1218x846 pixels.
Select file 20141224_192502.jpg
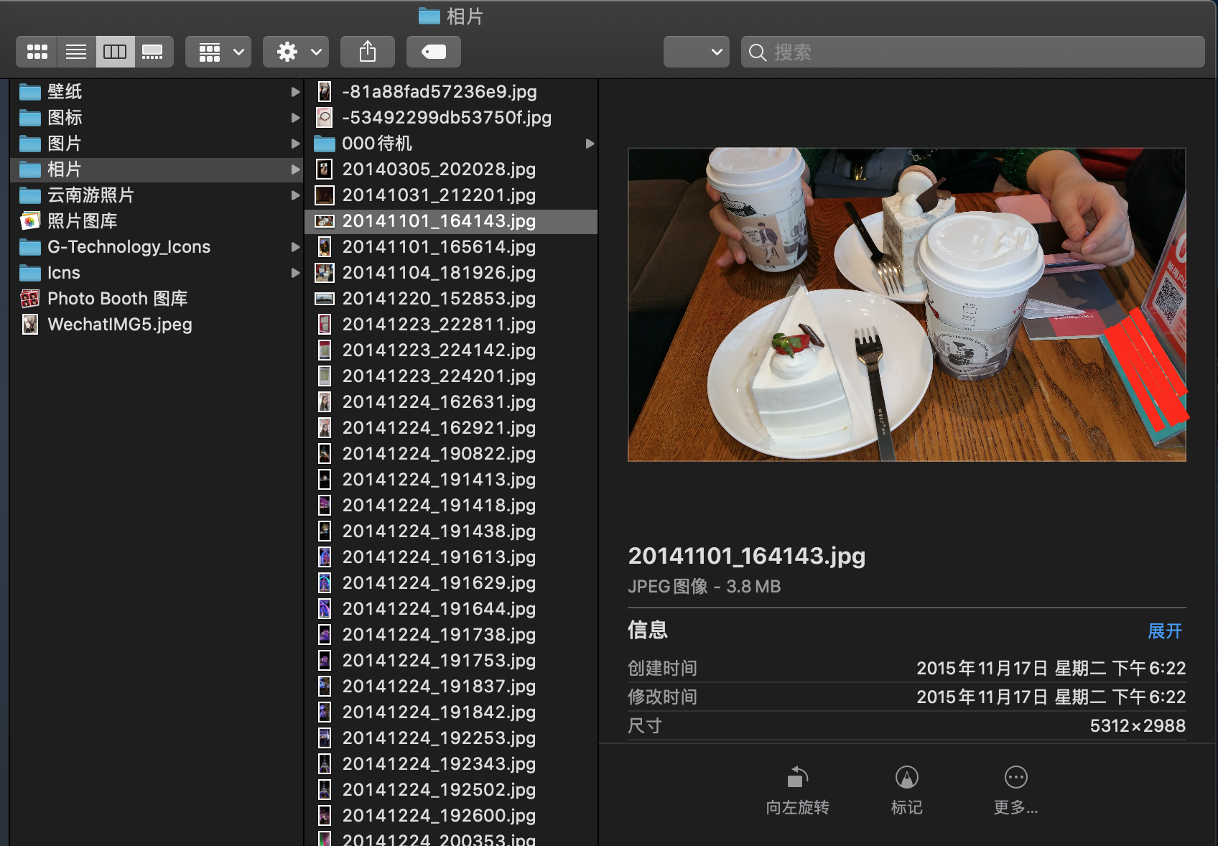[451, 790]
